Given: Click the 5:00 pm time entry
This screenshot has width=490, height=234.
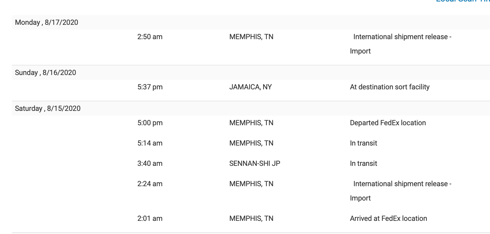Looking at the screenshot, I should click(150, 123).
